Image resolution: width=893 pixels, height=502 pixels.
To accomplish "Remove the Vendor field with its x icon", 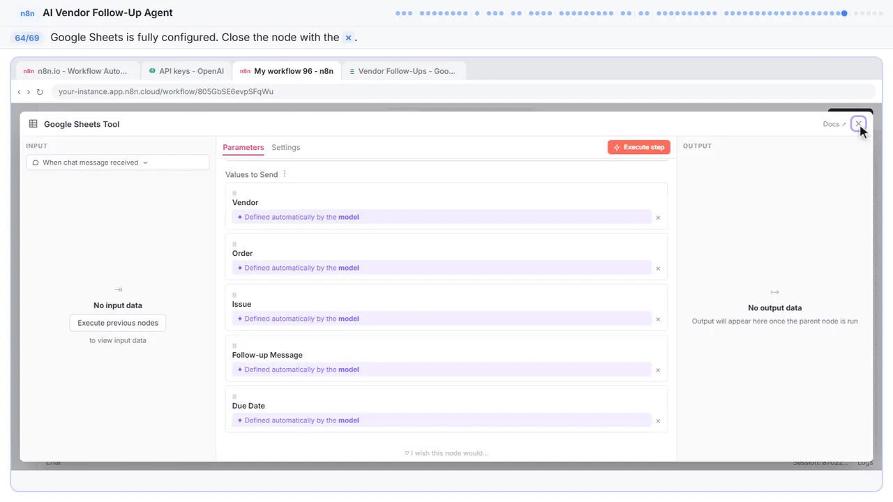I will pyautogui.click(x=658, y=218).
